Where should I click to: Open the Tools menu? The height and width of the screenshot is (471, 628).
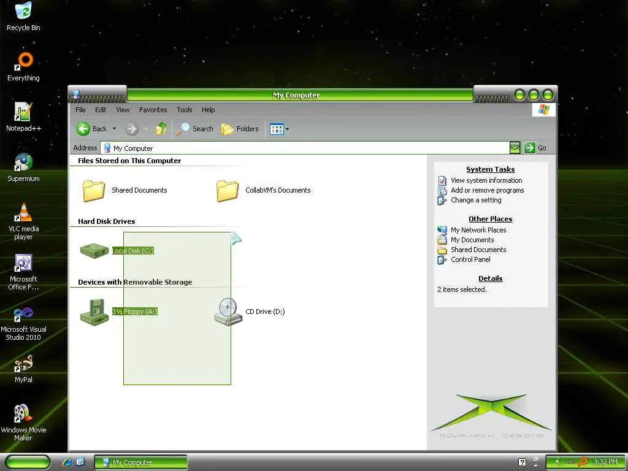(x=184, y=110)
